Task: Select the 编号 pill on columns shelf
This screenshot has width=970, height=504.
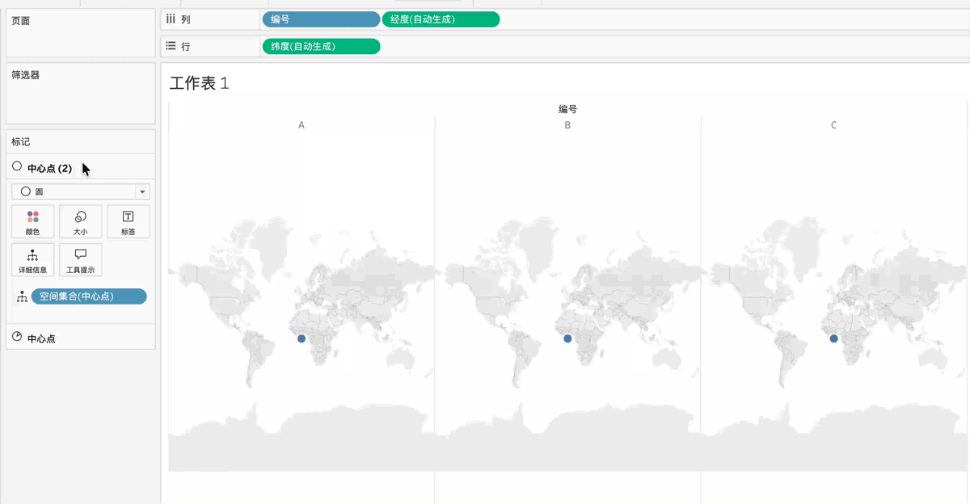Action: (x=320, y=19)
